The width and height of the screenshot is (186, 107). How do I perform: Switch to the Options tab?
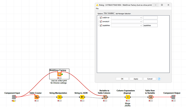click(100, 14)
